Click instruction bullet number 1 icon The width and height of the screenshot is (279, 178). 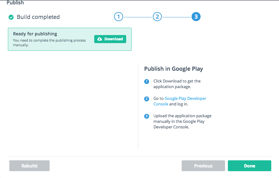[147, 82]
